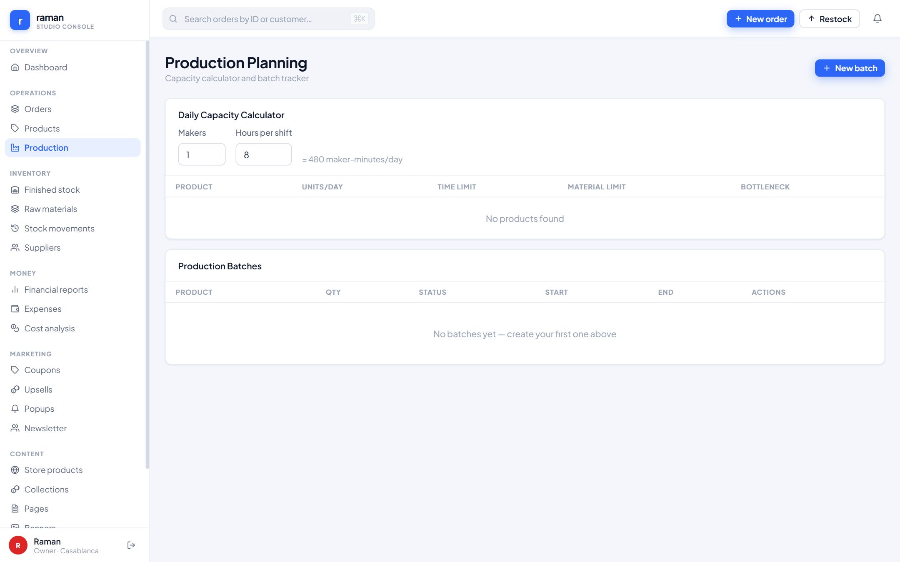Click the Cost analysis coins icon
Image resolution: width=900 pixels, height=562 pixels.
15,328
